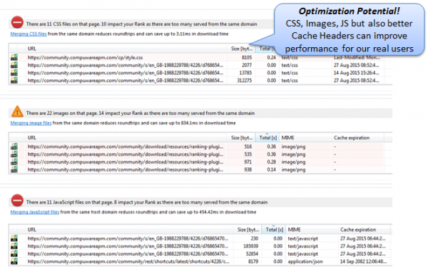The image size is (428, 270).
Task: Sort images table by Size column header
Action: (x=242, y=138)
